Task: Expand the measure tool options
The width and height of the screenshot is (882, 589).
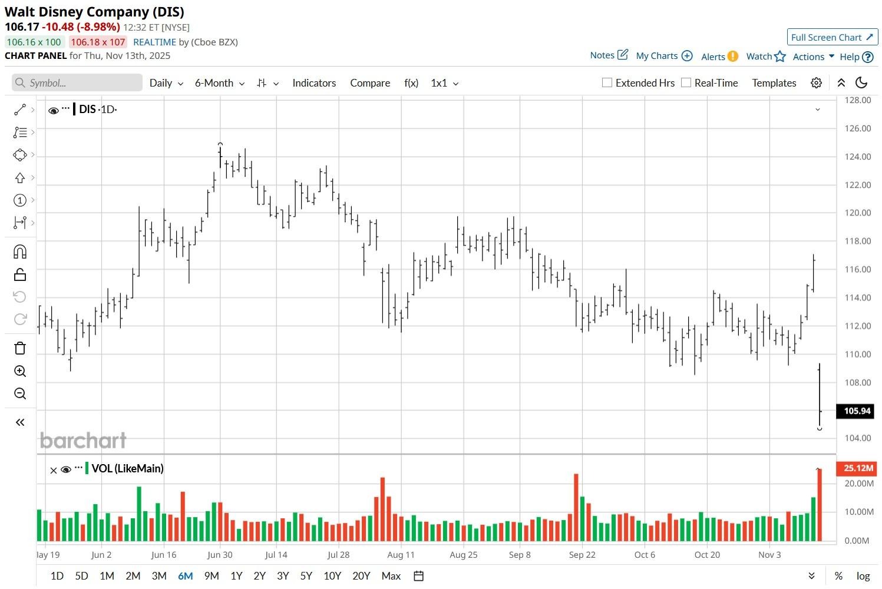Action: click(32, 223)
